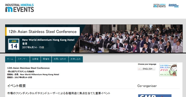The height and width of the screenshot is (97, 186).
Task: Click the 'Co-organiser' heading
Action: click(147, 86)
